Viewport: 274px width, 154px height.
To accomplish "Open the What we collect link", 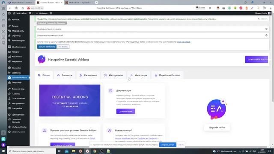I will pyautogui.click(x=183, y=42).
